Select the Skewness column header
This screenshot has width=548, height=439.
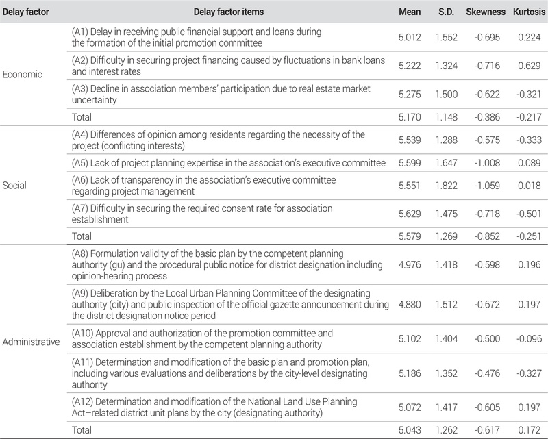pos(484,12)
